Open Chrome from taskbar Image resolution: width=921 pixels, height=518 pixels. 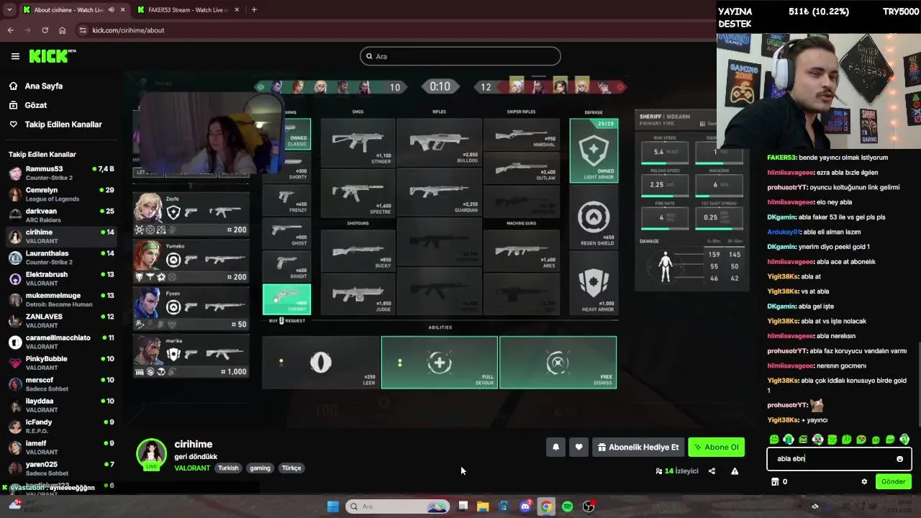pyautogui.click(x=546, y=506)
